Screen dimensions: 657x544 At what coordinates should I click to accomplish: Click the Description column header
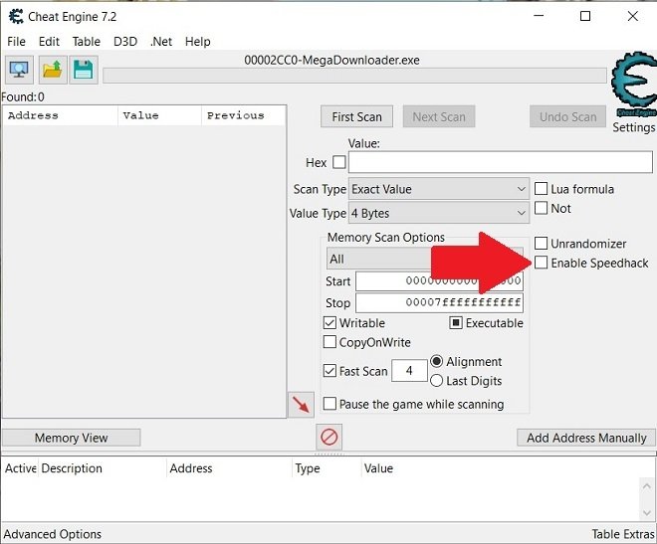103,468
